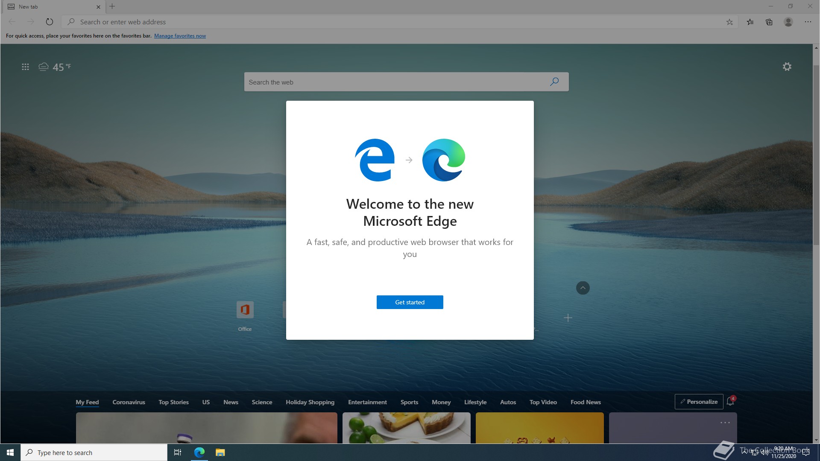Open the Favorites list icon
The width and height of the screenshot is (820, 461).
click(x=750, y=22)
